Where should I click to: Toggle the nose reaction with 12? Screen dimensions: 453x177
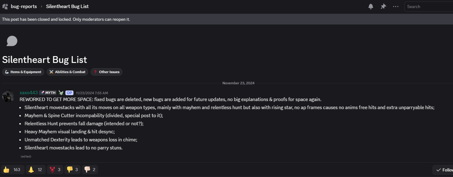click(x=35, y=170)
